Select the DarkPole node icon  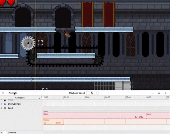pyautogui.click(x=5, y=133)
